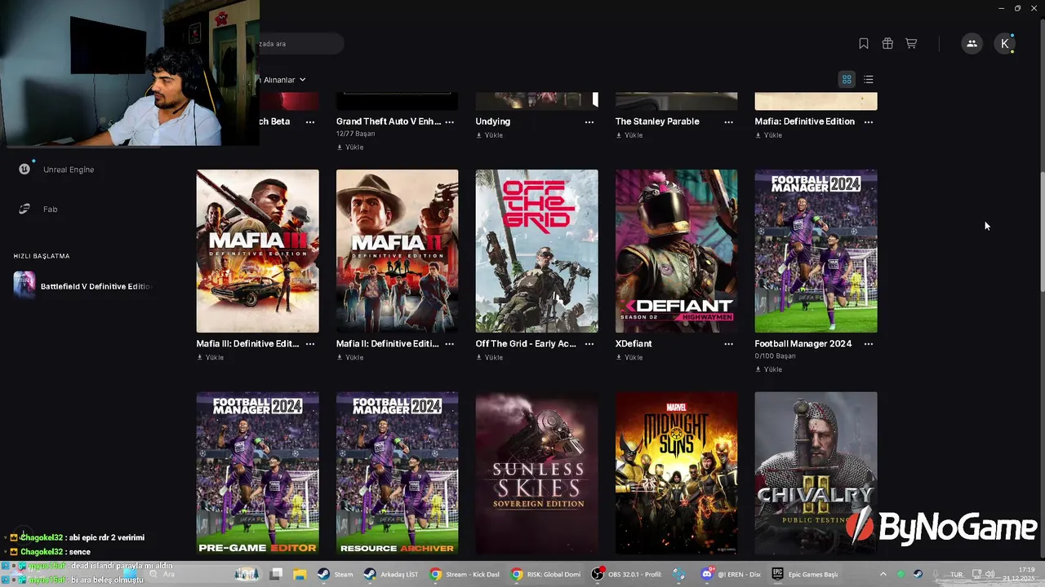Viewport: 1045px width, 587px height.
Task: Click the '0/100 Başarı' achievements text
Action: (x=775, y=356)
